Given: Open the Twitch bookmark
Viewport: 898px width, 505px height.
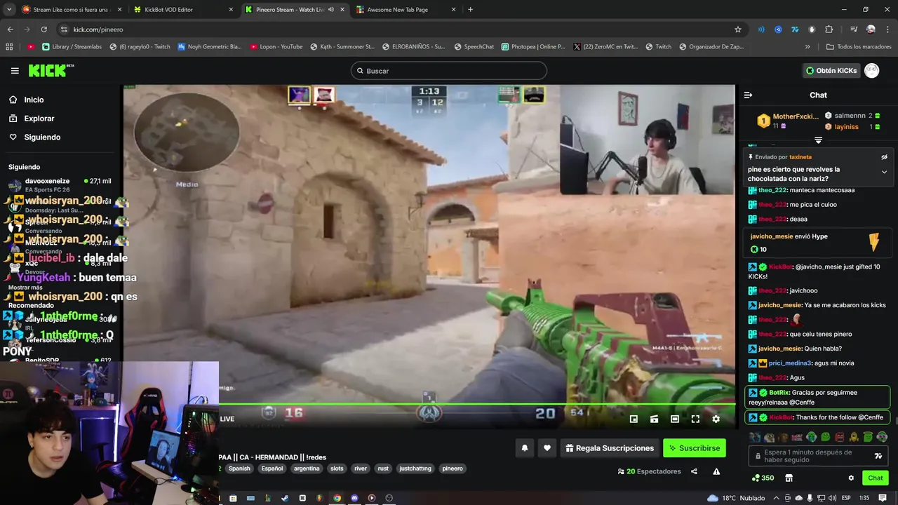Looking at the screenshot, I should coord(657,47).
